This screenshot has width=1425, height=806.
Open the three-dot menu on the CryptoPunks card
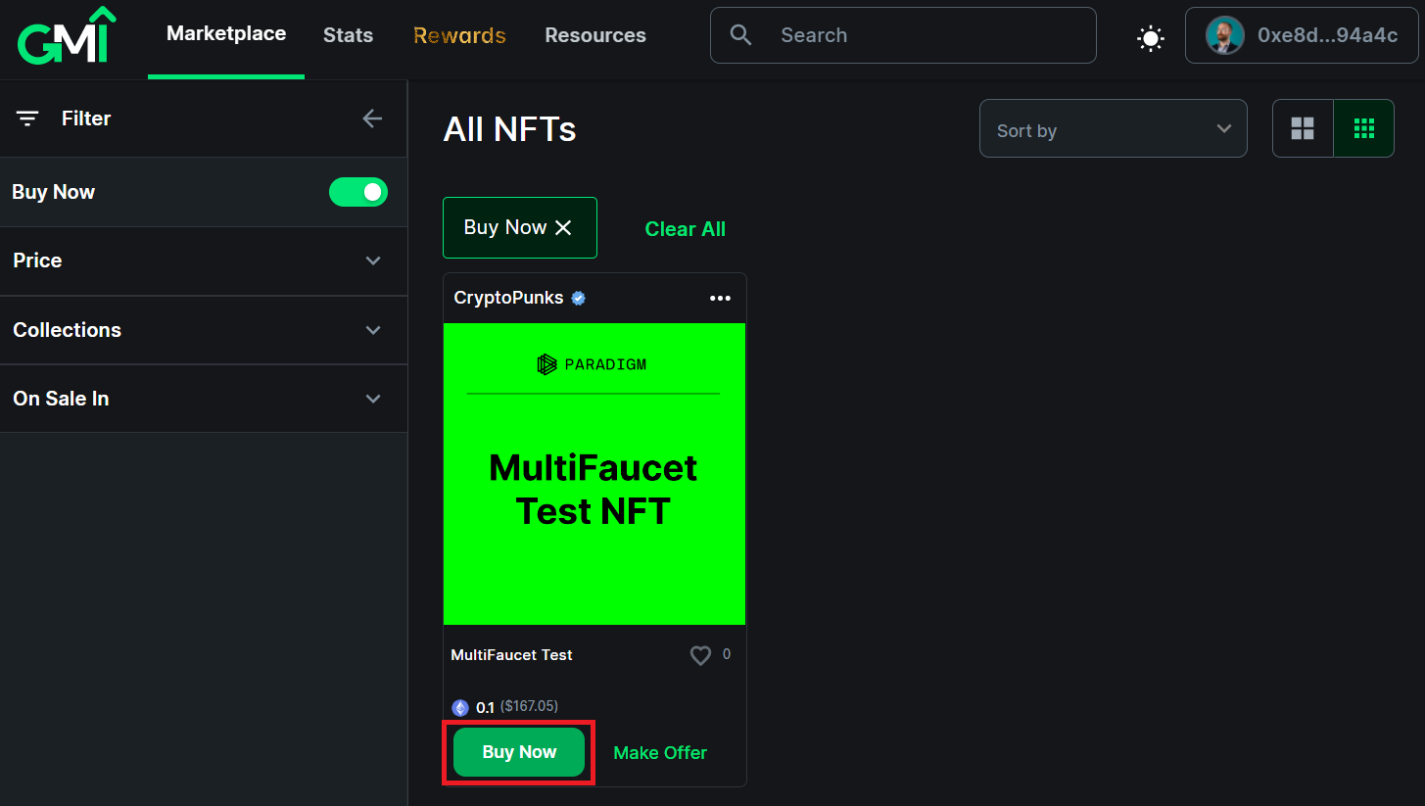[720, 298]
